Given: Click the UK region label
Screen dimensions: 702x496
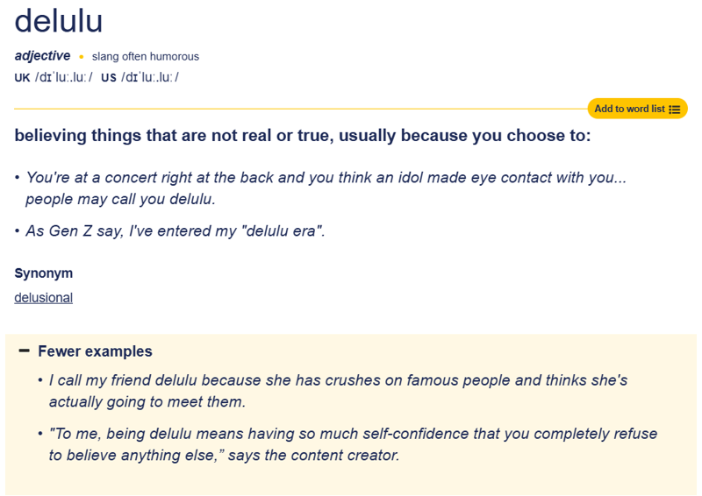Looking at the screenshot, I should (x=22, y=77).
